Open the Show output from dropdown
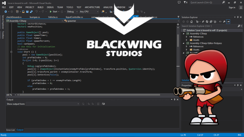Viewport: 244px width, 137px height. 53,104
